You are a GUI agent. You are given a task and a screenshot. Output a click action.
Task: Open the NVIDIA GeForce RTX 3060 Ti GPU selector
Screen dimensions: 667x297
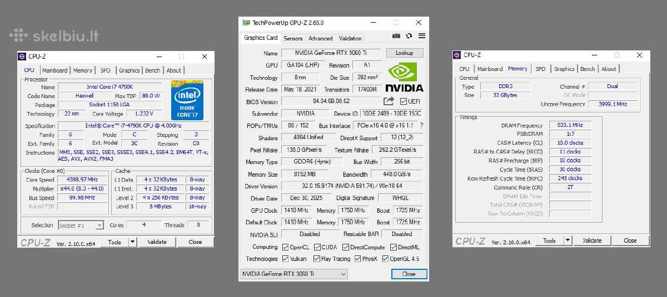(294, 274)
